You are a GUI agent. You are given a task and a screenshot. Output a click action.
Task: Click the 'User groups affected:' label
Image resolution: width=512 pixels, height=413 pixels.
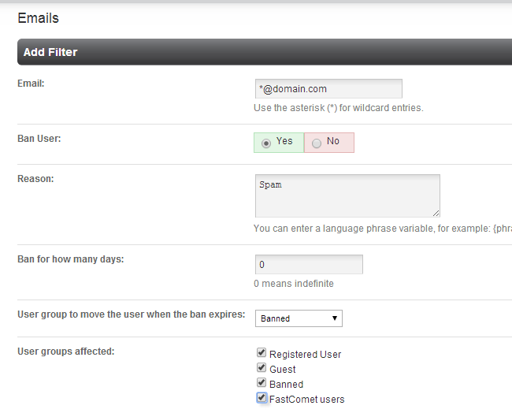[x=66, y=352]
